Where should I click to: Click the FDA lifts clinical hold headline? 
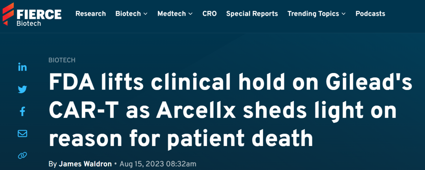tap(230, 112)
